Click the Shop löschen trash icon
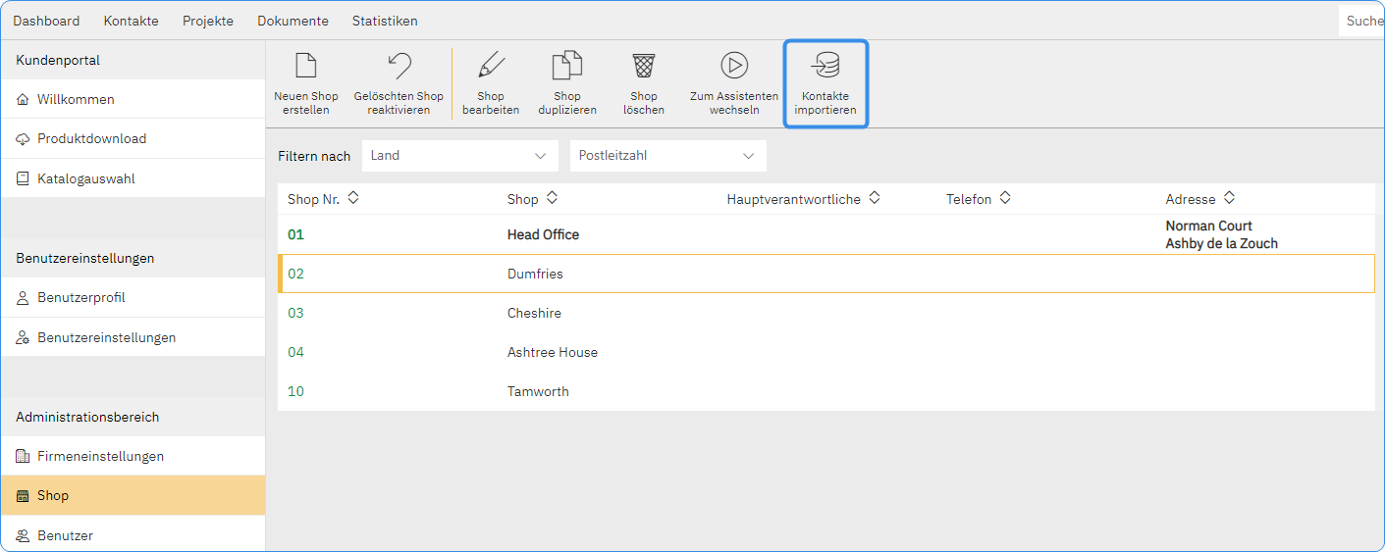Viewport: 1385px width, 552px height. coord(643,66)
